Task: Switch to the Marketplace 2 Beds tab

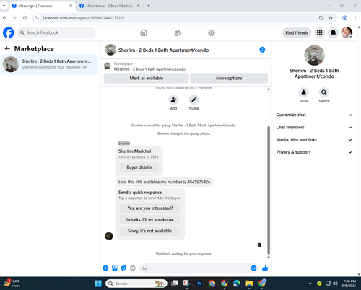Action: 110,6
